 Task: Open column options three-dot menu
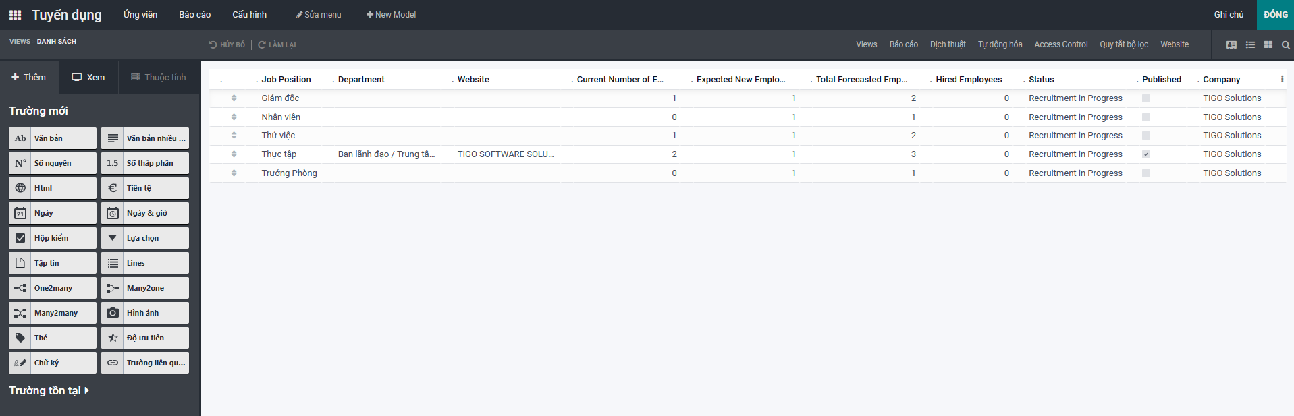[1282, 79]
